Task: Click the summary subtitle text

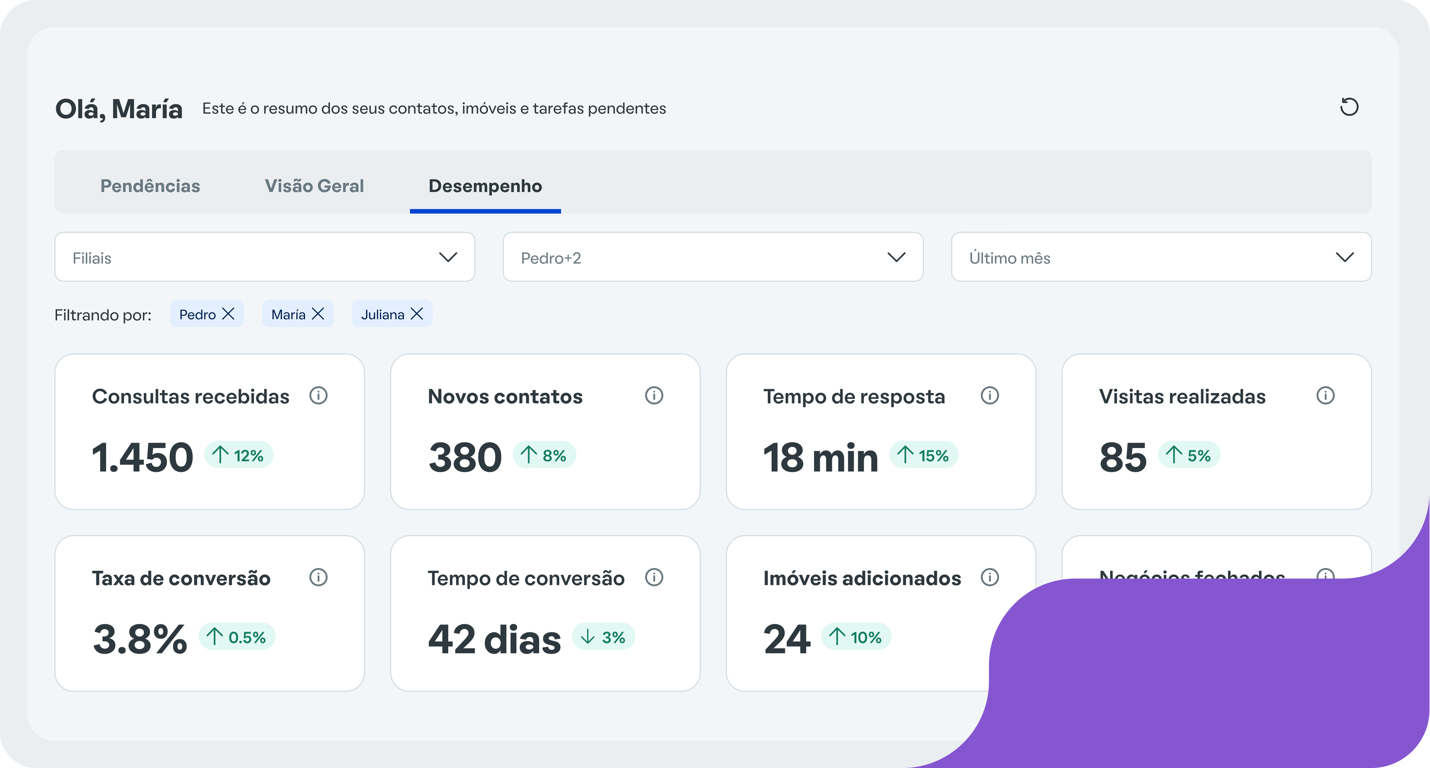Action: click(x=434, y=108)
